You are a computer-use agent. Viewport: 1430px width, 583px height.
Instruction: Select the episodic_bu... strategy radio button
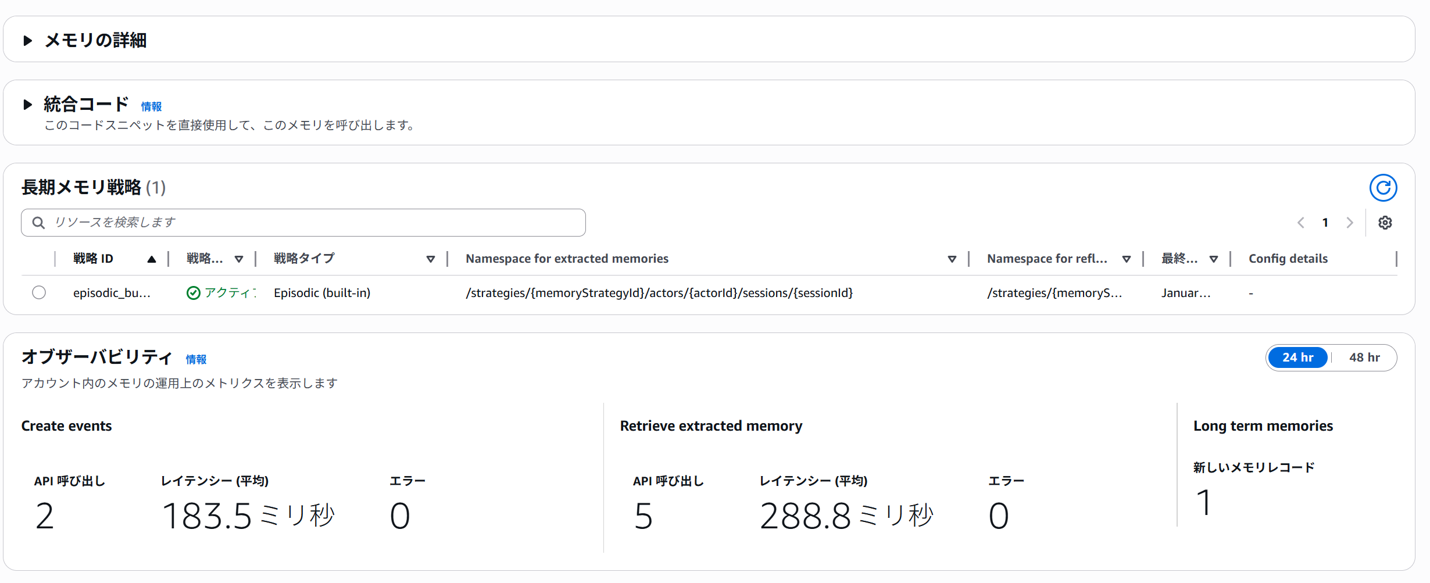[39, 292]
